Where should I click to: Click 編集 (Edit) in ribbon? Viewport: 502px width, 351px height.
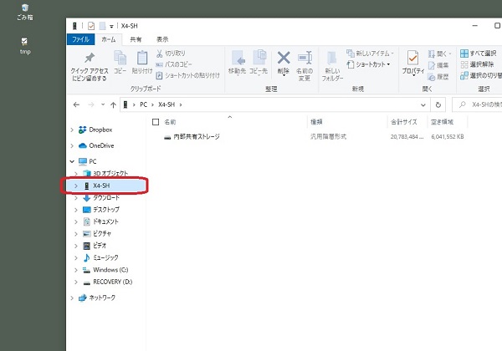438,65
